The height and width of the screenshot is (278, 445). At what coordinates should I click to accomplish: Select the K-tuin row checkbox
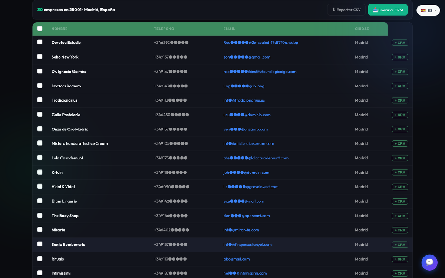[40, 172]
